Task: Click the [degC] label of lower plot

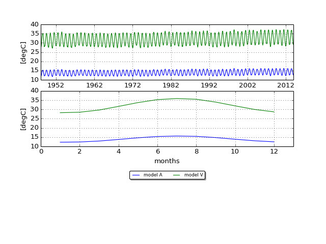Action: pos(23,119)
